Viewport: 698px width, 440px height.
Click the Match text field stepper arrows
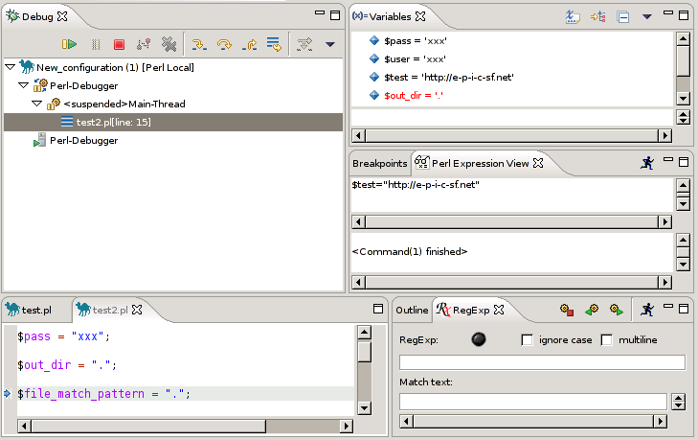click(x=679, y=402)
